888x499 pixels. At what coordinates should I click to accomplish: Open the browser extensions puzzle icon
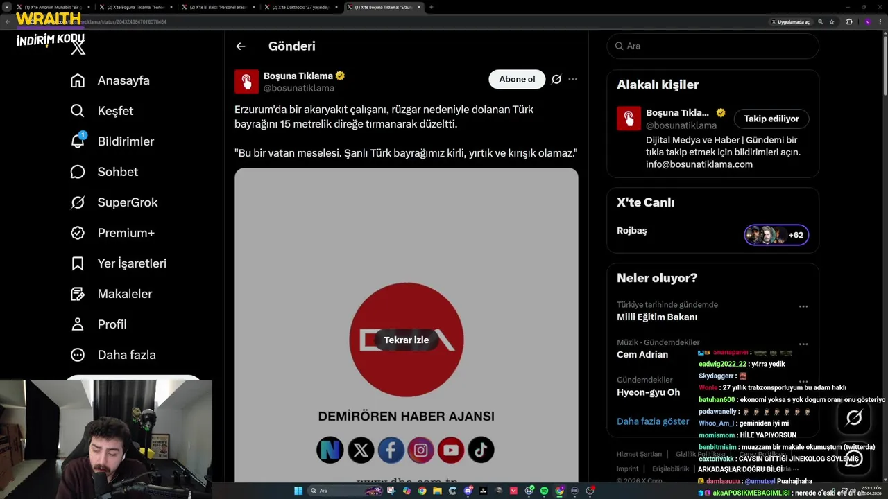click(x=849, y=21)
